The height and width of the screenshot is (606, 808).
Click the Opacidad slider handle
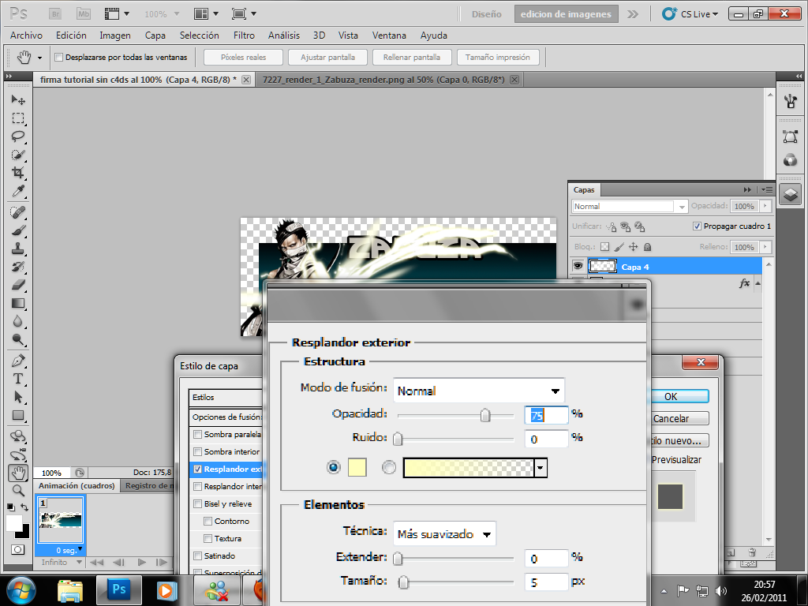pos(485,415)
